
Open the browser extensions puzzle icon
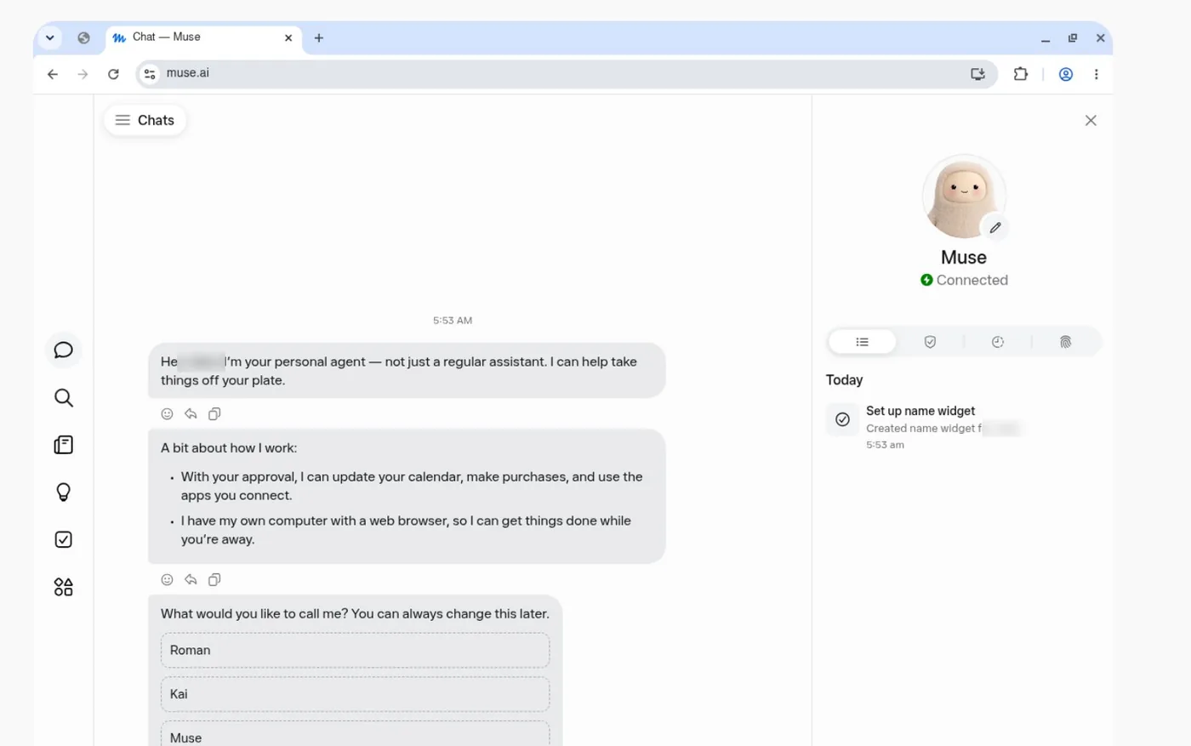click(1020, 74)
